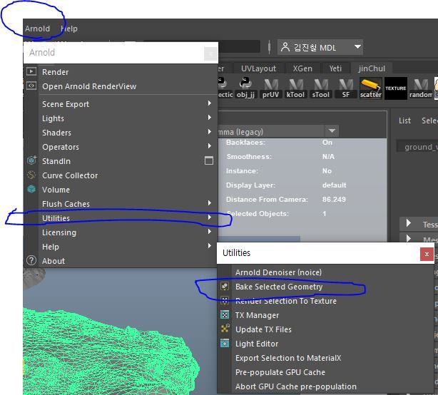Viewport: 438px width, 395px height.
Task: Click the TEXTURE shelf icon
Action: [x=396, y=88]
